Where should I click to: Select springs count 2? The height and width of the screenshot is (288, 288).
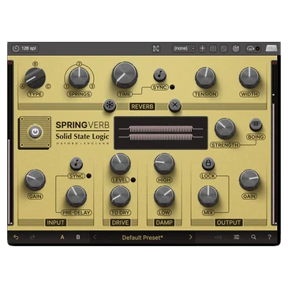pyautogui.click(x=79, y=64)
